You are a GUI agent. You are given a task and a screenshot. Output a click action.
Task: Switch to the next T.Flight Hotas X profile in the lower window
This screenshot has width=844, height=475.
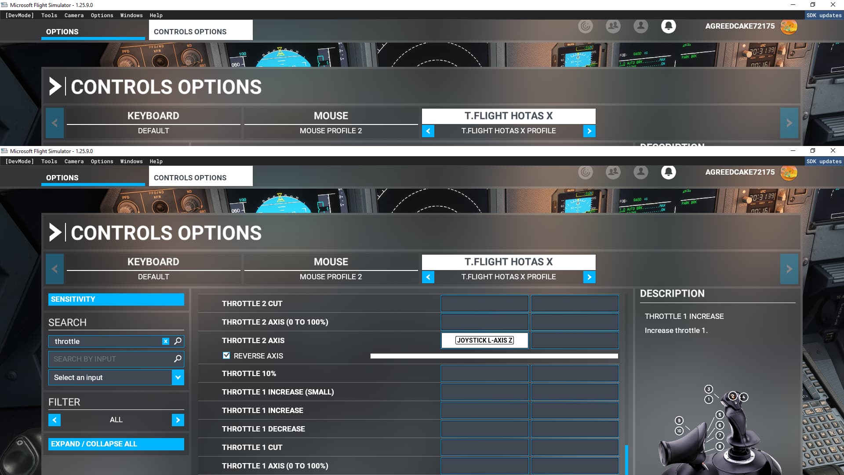coord(589,277)
